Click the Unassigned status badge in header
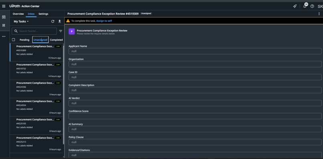This screenshot has height=159, width=323. click(x=146, y=14)
